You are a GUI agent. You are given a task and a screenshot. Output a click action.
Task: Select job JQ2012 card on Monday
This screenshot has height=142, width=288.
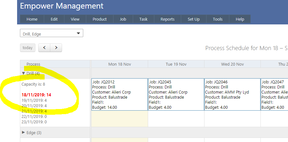pyautogui.click(x=119, y=94)
